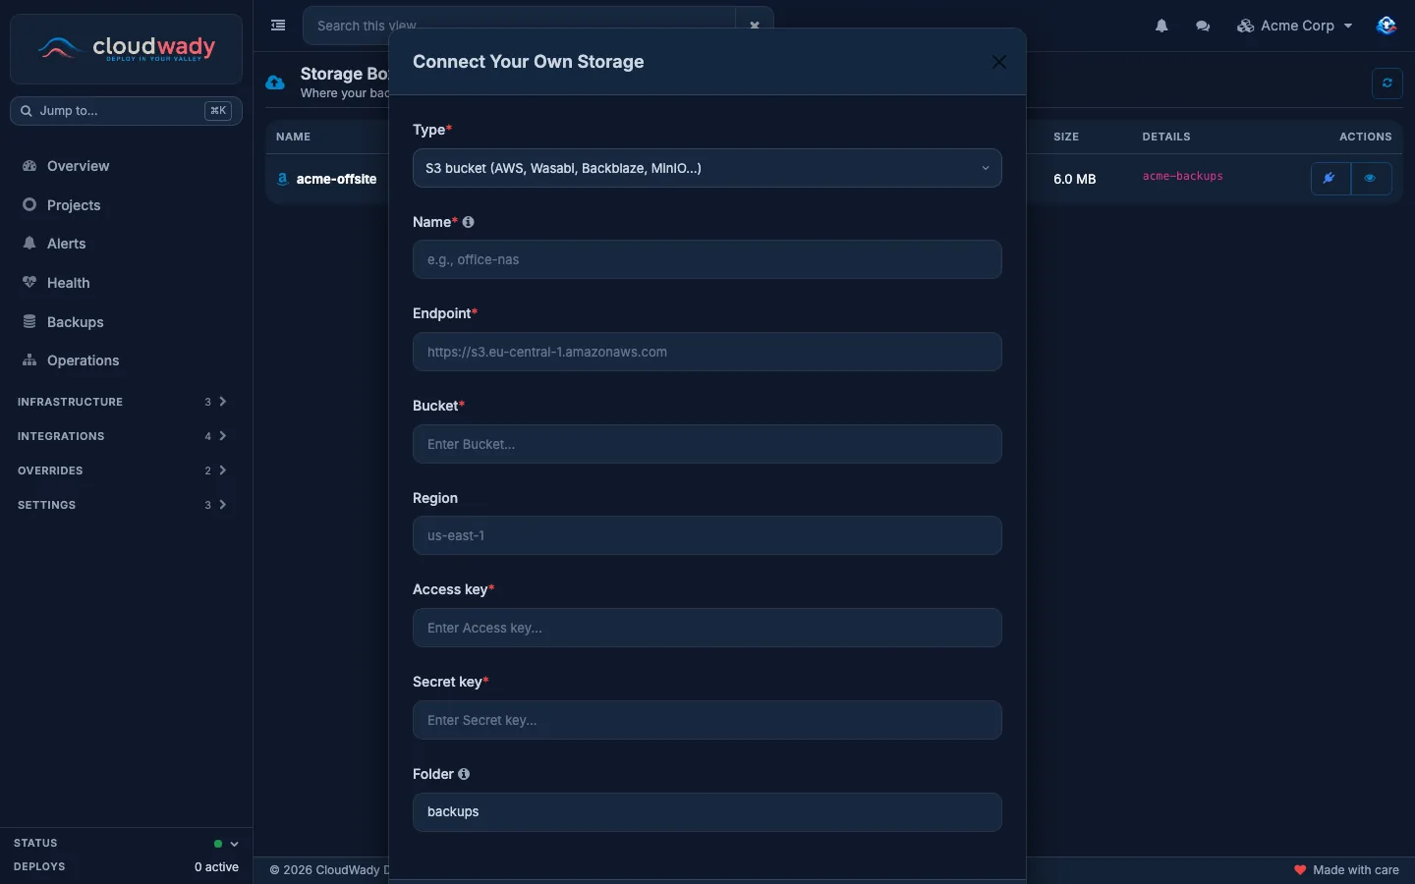The image size is (1415, 884).
Task: Click the Search this view box
Action: (519, 26)
